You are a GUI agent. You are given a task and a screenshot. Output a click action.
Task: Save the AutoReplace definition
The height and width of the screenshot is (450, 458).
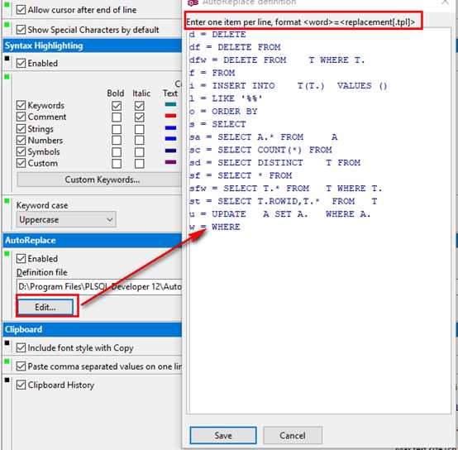(x=223, y=435)
